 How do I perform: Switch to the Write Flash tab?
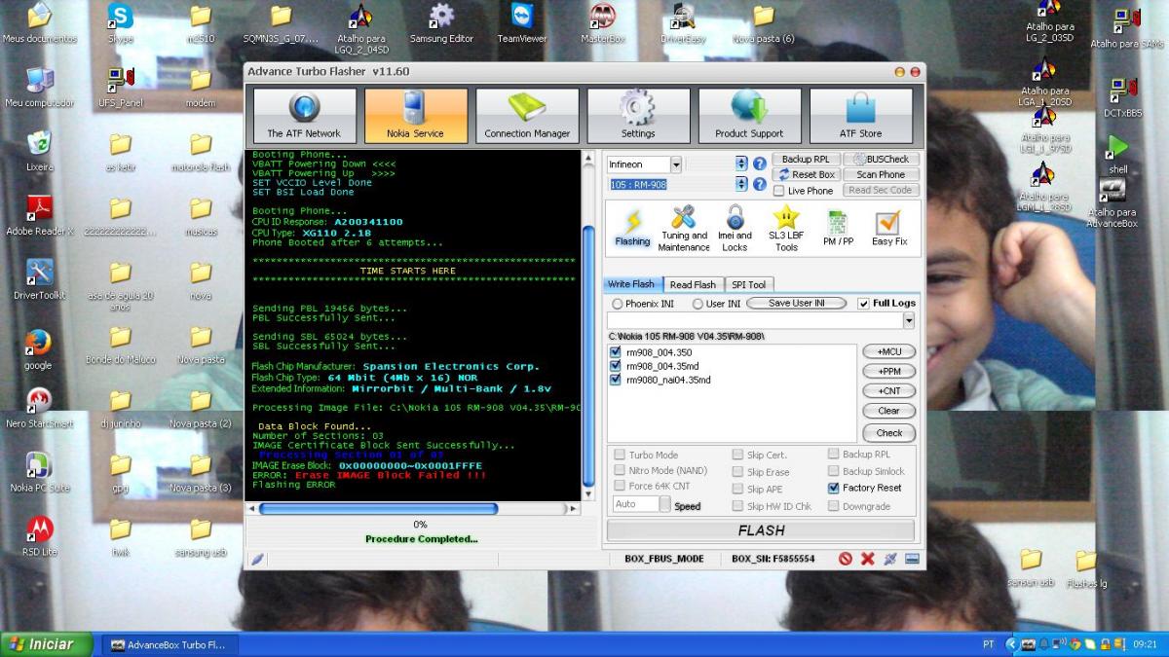[x=631, y=284]
